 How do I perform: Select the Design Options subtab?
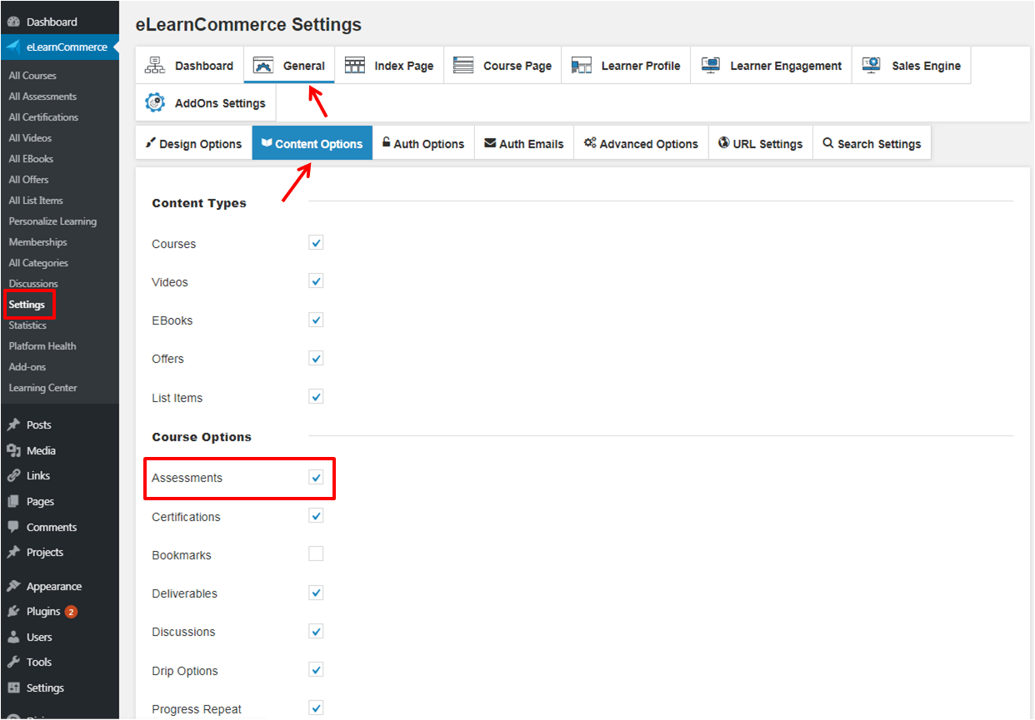tap(193, 143)
